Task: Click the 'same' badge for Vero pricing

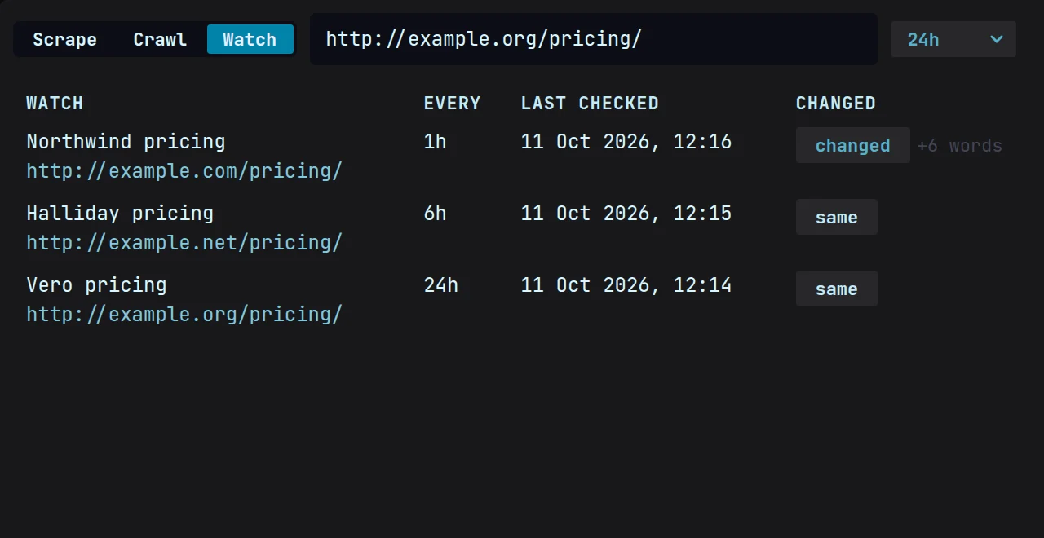Action: tap(837, 289)
